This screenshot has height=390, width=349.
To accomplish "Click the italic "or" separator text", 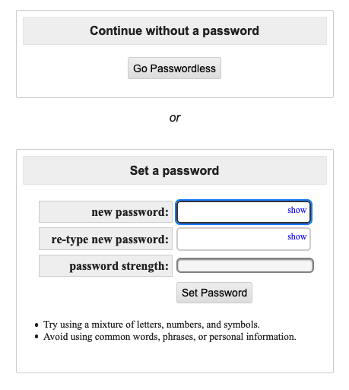I will pyautogui.click(x=175, y=118).
